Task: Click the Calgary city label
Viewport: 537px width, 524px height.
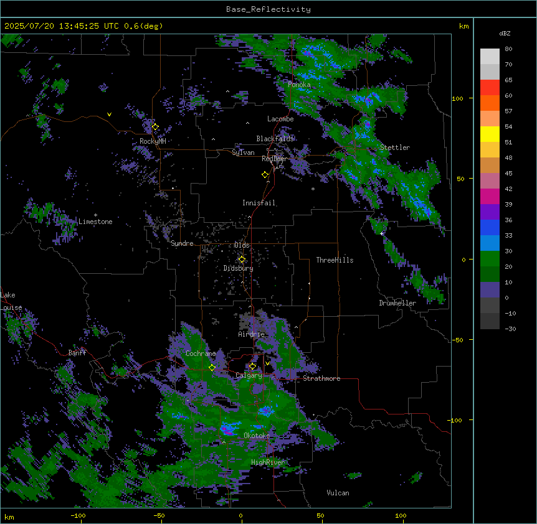Action: click(x=249, y=375)
